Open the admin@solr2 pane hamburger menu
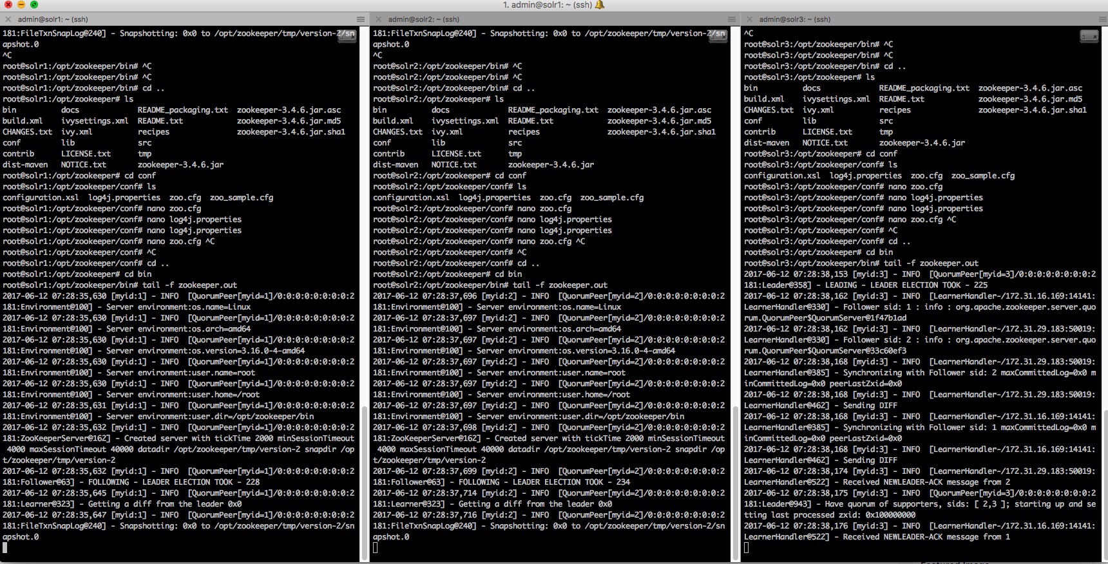Viewport: 1108px width, 564px height. click(732, 19)
